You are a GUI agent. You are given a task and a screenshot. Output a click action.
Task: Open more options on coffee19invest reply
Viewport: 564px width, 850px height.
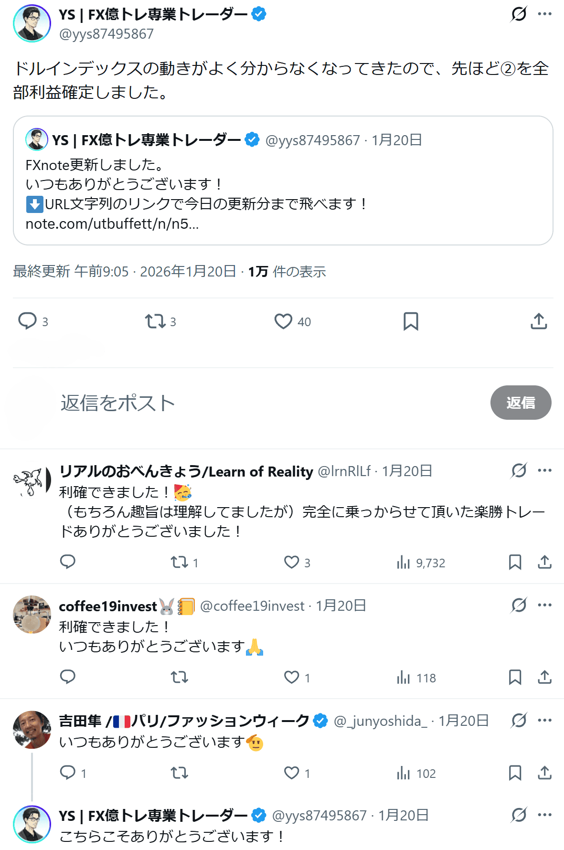pos(544,605)
